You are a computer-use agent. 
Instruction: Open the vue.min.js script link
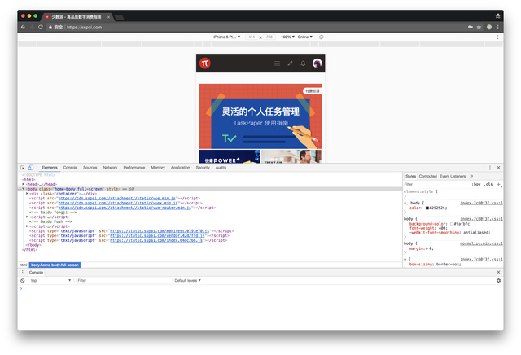tap(117, 198)
